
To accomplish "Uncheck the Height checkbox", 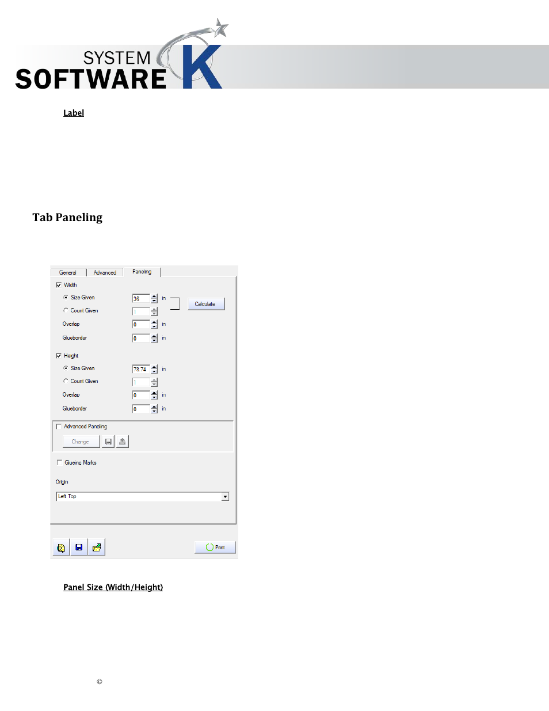I will click(x=59, y=356).
